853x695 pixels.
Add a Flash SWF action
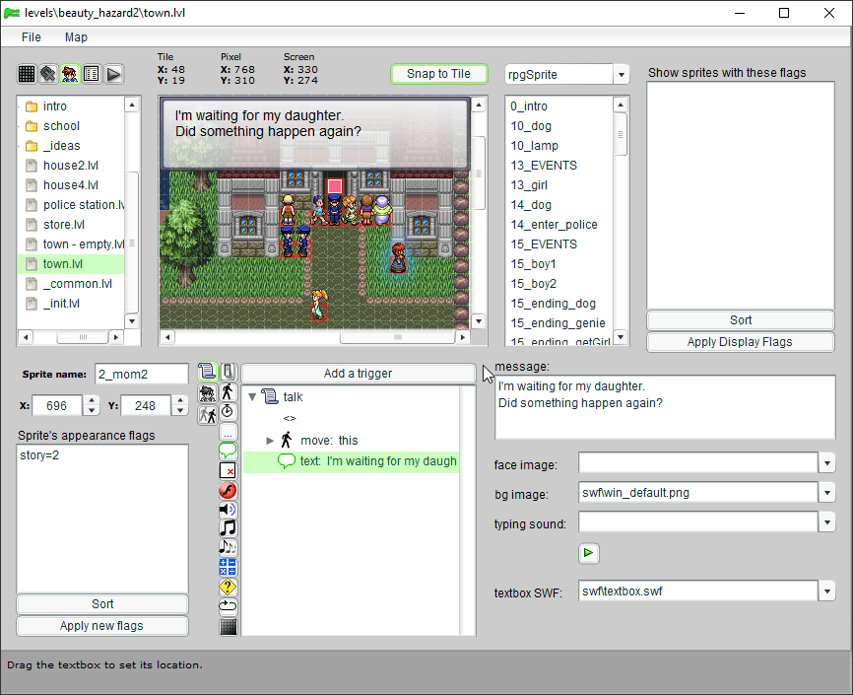tap(229, 490)
